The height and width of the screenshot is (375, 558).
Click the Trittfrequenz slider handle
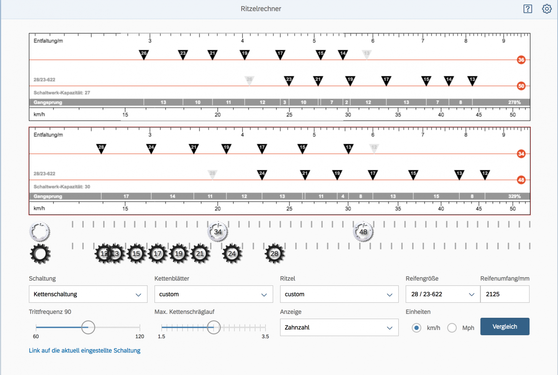coord(88,328)
